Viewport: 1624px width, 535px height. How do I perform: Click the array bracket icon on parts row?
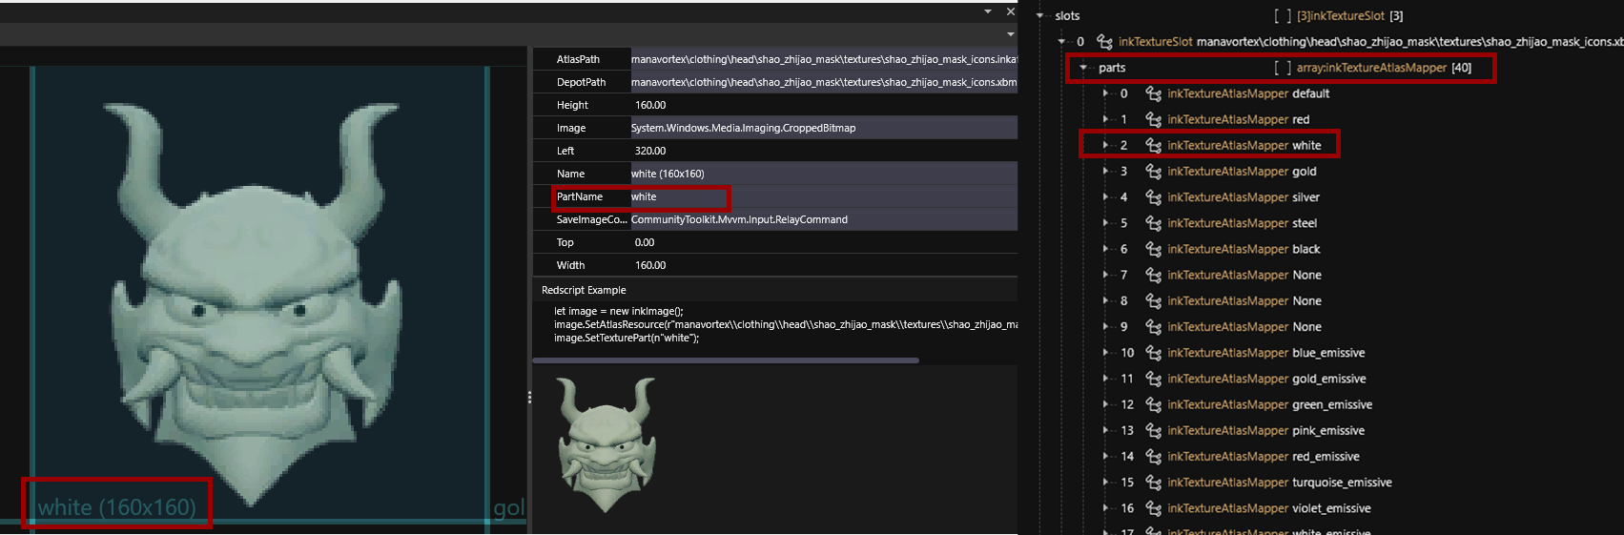(x=1283, y=68)
